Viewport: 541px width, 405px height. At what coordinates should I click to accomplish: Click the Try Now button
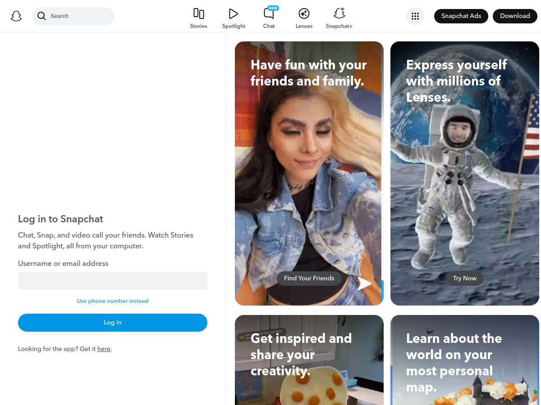pyautogui.click(x=465, y=279)
